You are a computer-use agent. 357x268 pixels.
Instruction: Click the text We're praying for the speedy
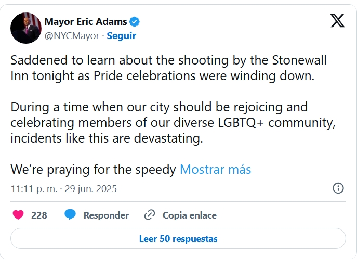(94, 170)
